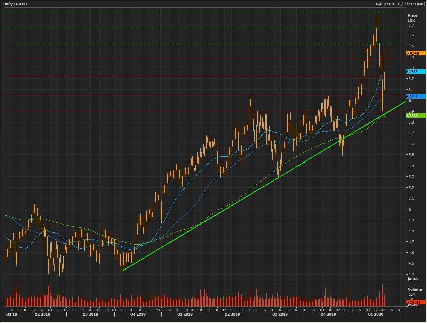Click the Q2 2019 quarter label
Screen dimensions: 427x323
232,315
